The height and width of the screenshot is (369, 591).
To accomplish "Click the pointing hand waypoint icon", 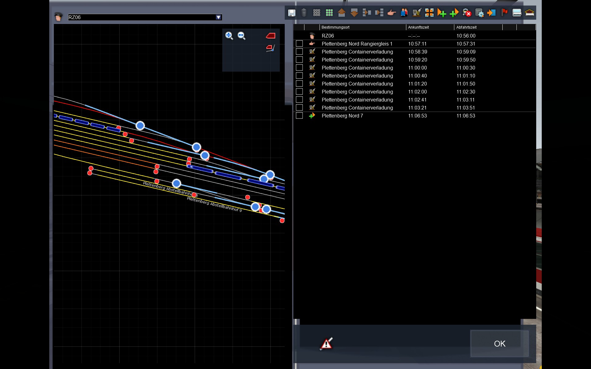I will (x=392, y=13).
